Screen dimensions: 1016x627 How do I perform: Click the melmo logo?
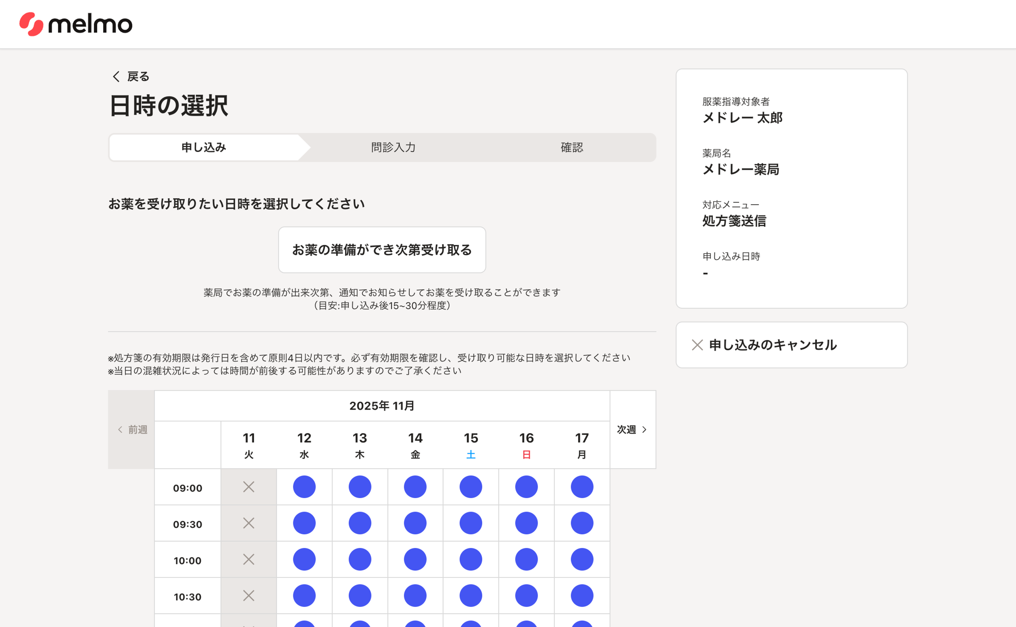[76, 24]
